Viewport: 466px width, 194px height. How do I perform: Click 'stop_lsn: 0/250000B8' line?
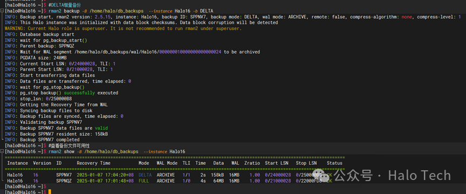pyautogui.click(x=38, y=99)
